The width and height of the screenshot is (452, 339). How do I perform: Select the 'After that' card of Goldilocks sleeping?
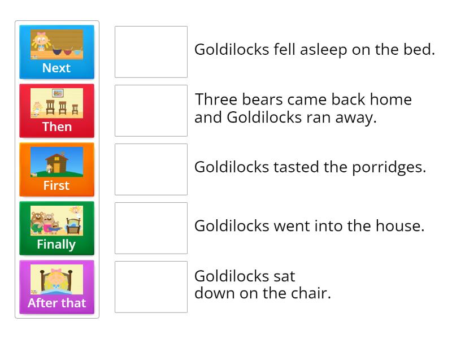click(x=56, y=288)
